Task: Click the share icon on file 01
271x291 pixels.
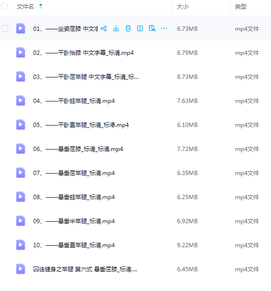Action: tap(104, 28)
